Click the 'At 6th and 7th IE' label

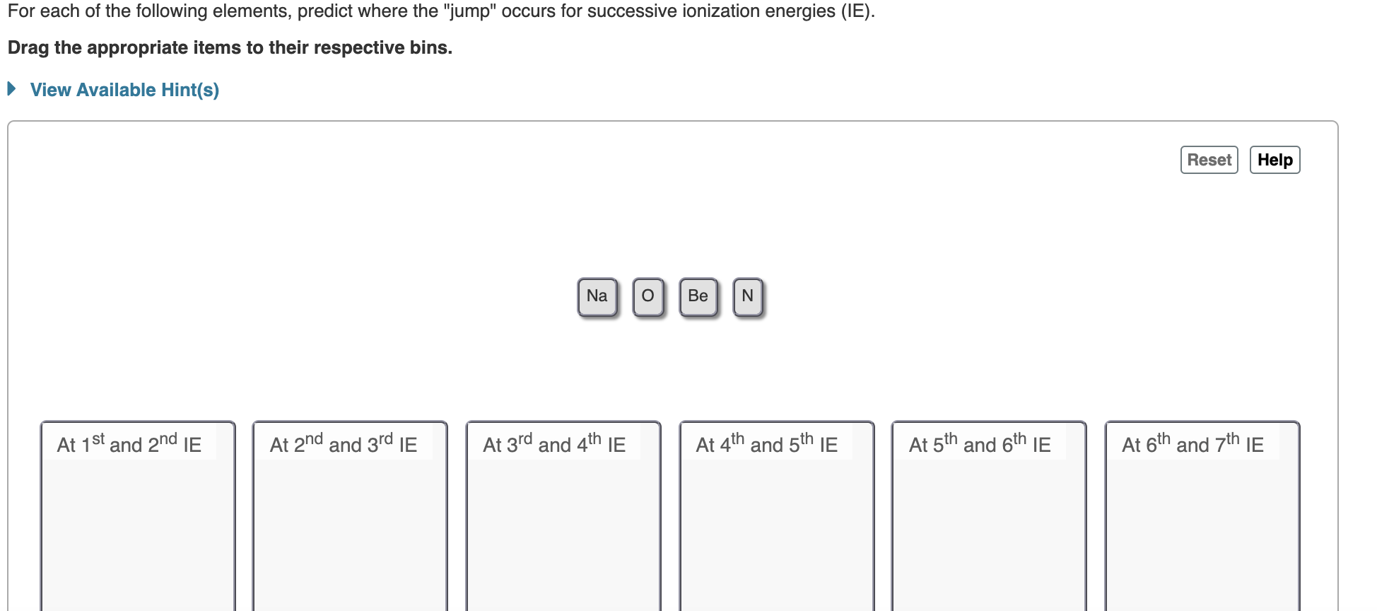pos(1193,443)
